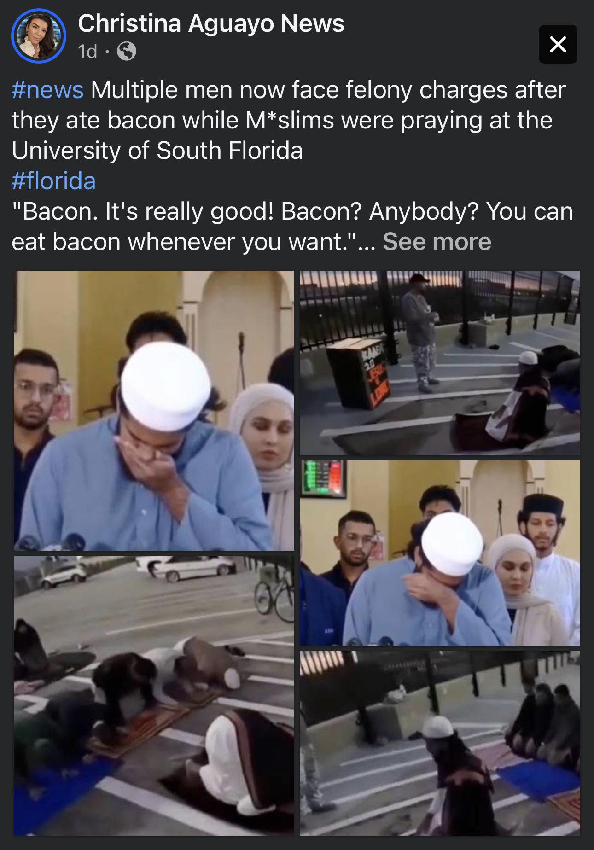This screenshot has width=594, height=850.
Task: Open press conference photo with woman in hijab
Action: (x=440, y=553)
